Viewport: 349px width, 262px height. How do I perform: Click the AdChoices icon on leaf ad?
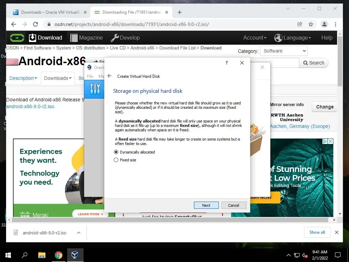click(325, 141)
